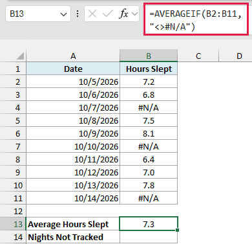
Task: Click the fill handle on cell B13
Action: (x=177, y=230)
